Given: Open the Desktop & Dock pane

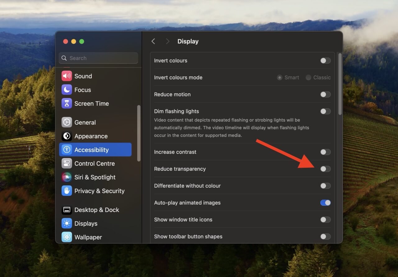Looking at the screenshot, I should click(x=95, y=210).
